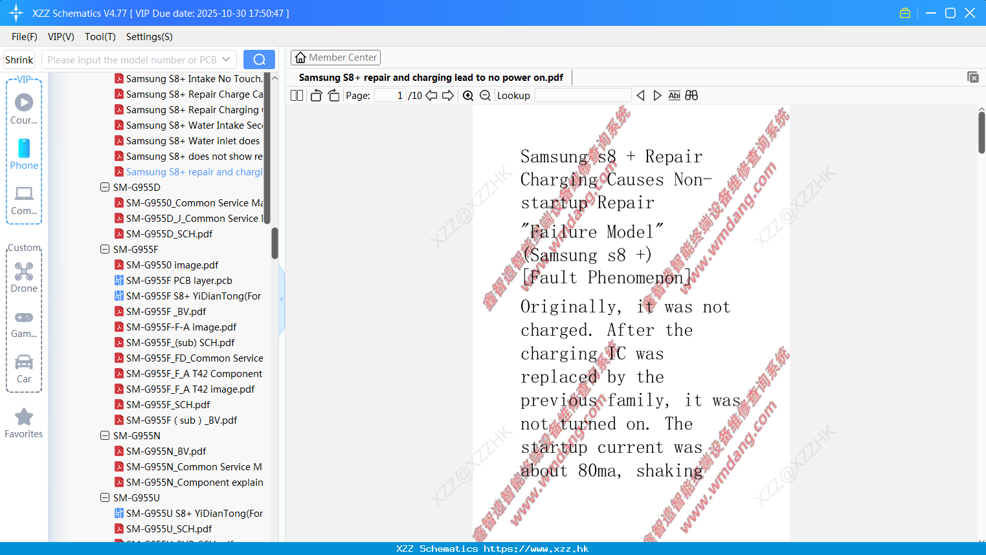Click the PDF viewer vertical scrollbar

point(981,132)
